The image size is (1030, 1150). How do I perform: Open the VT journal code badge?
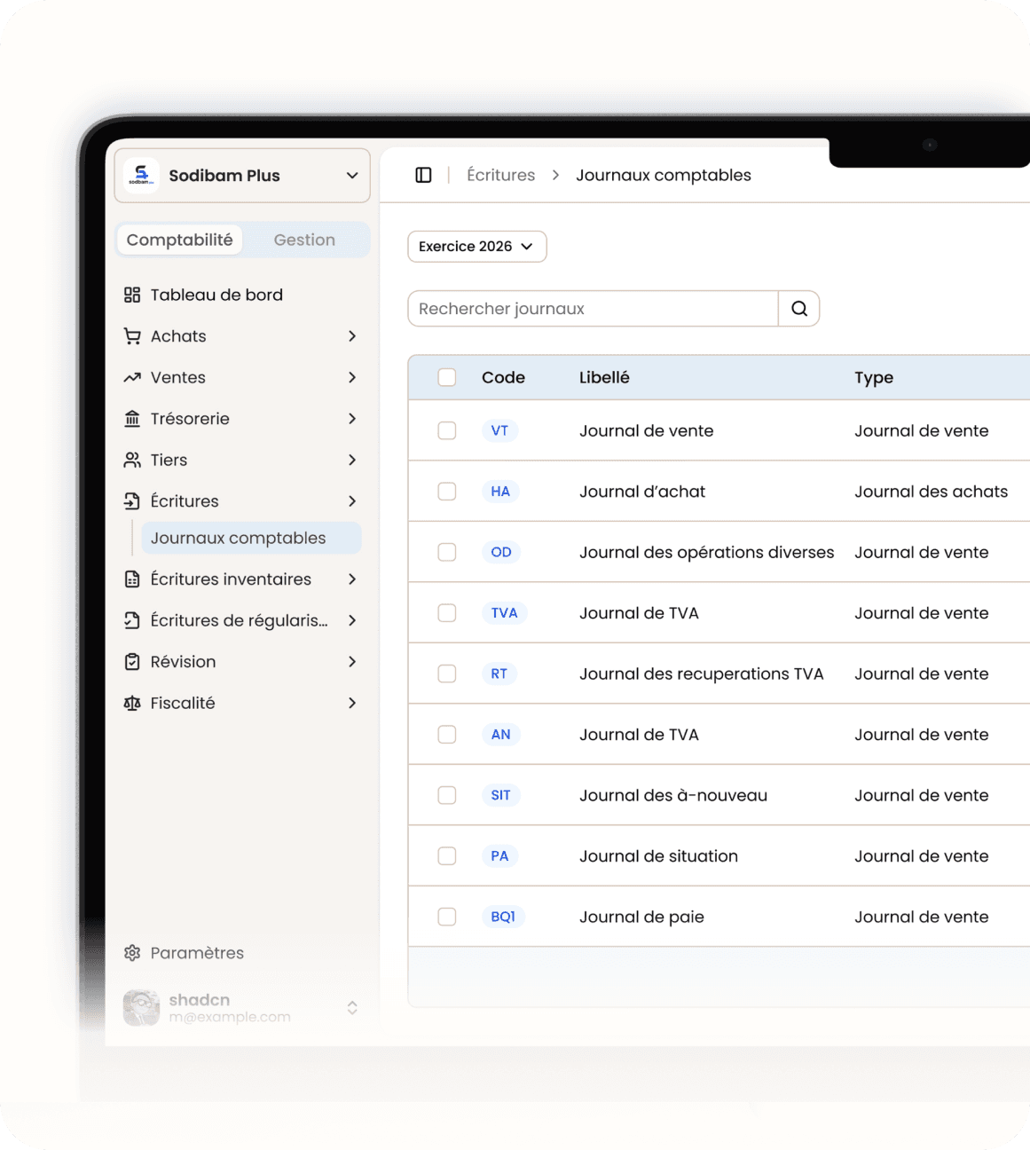pyautogui.click(x=499, y=430)
